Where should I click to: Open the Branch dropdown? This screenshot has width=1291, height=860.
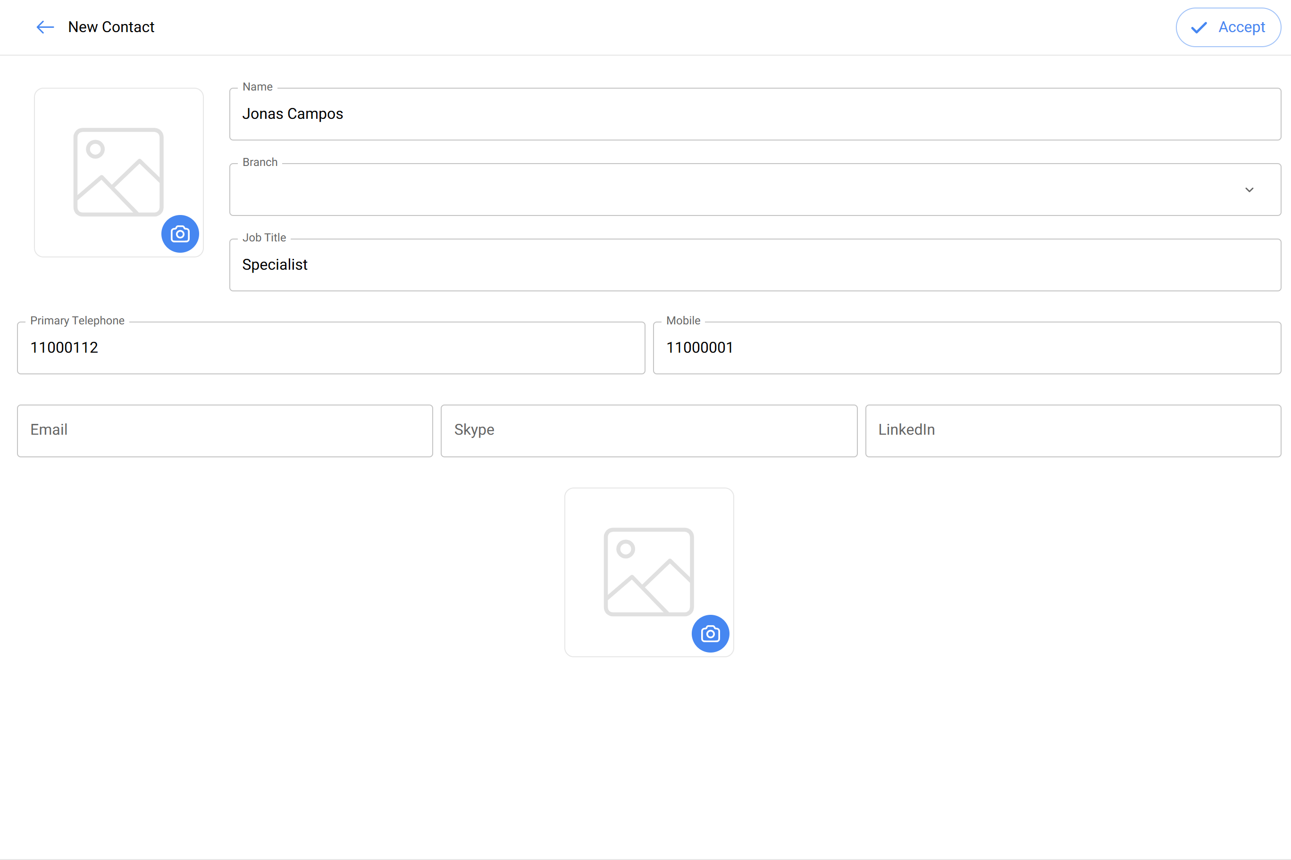[x=755, y=189]
